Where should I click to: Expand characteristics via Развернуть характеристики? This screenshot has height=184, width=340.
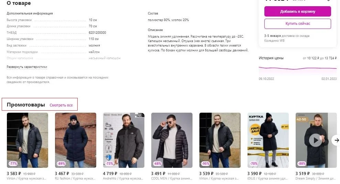[27, 67]
